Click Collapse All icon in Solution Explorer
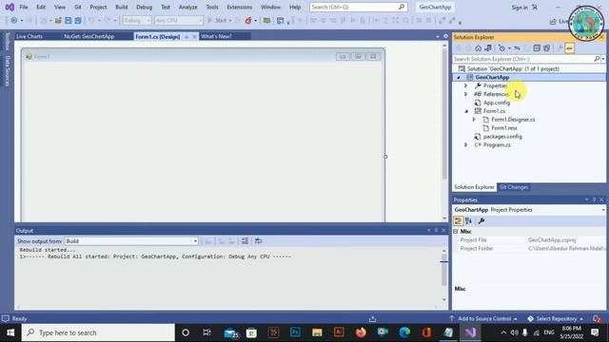Screen dimensions: 609x342 pos(537,48)
